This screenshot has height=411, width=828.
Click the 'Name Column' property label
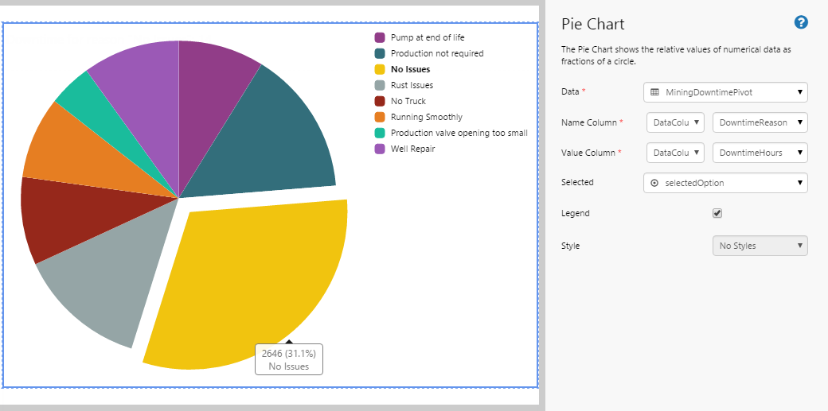pyautogui.click(x=589, y=122)
